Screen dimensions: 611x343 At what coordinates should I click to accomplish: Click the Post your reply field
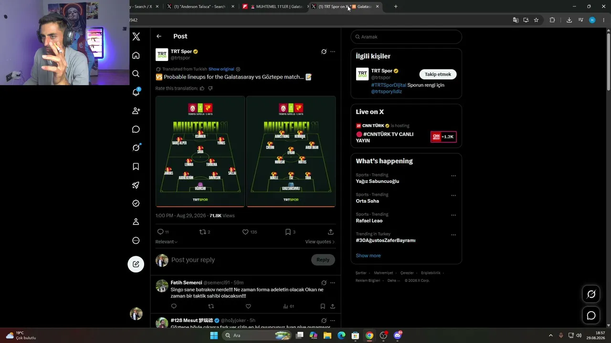(239, 260)
